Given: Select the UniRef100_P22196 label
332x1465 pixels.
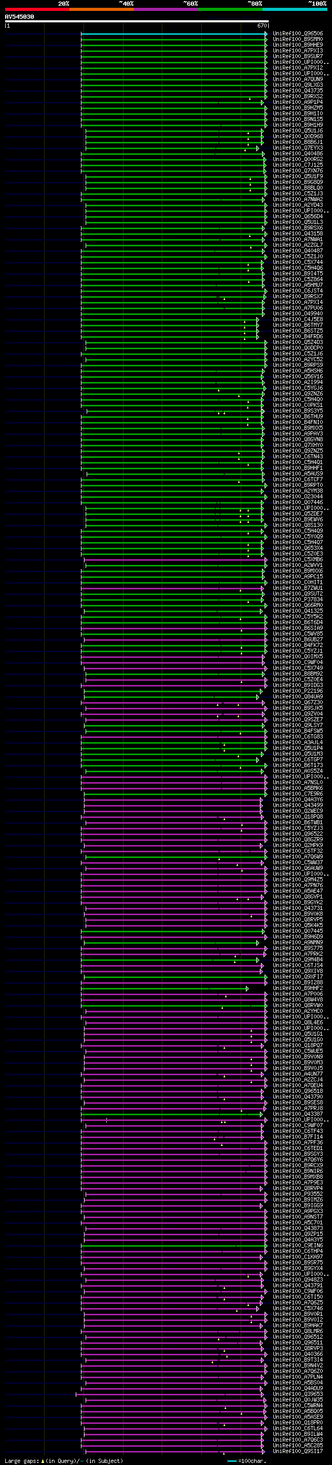Looking at the screenshot, I should point(298,691).
